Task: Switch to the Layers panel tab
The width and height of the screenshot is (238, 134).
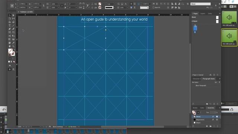Action: (x=203, y=13)
